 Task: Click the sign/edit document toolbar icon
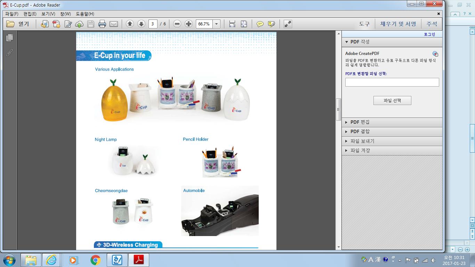(68, 24)
